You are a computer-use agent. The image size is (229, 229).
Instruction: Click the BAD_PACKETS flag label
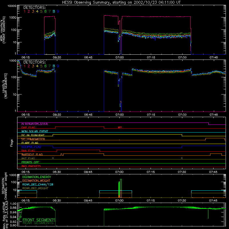coord(31,166)
